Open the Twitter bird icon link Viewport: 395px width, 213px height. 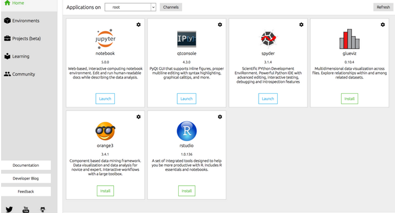coord(9,209)
